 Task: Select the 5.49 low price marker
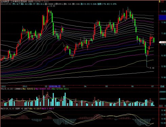pyautogui.click(x=152, y=68)
